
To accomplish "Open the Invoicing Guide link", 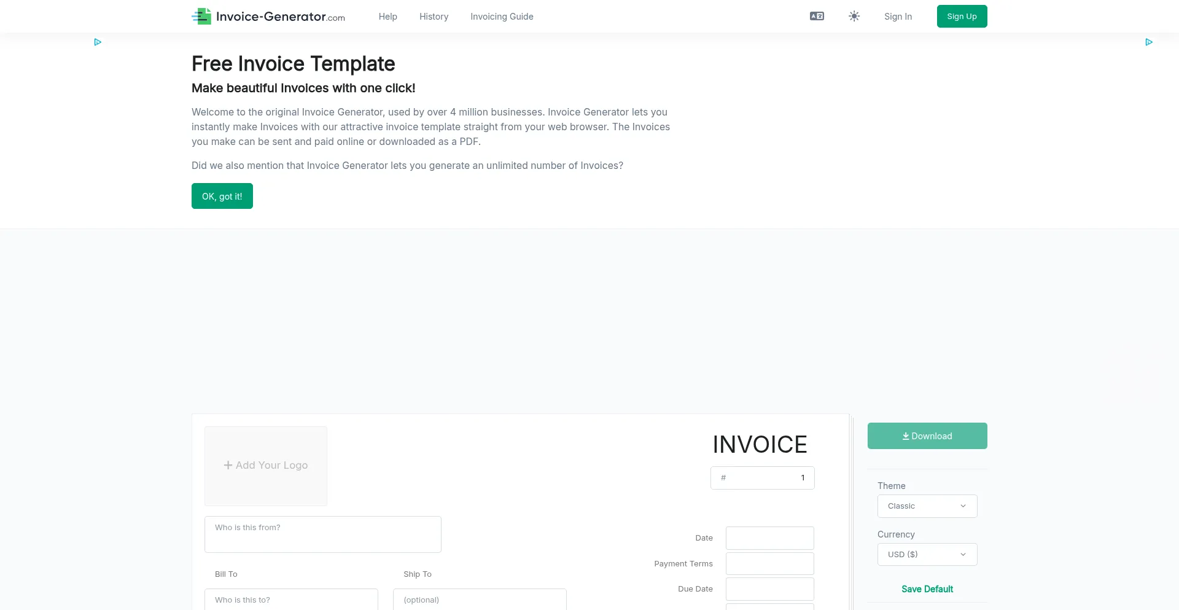I will pyautogui.click(x=502, y=17).
